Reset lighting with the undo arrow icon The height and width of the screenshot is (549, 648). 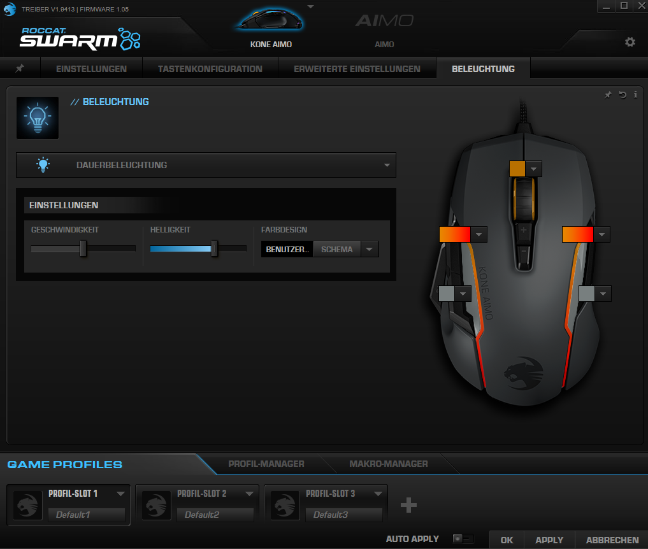pyautogui.click(x=623, y=95)
